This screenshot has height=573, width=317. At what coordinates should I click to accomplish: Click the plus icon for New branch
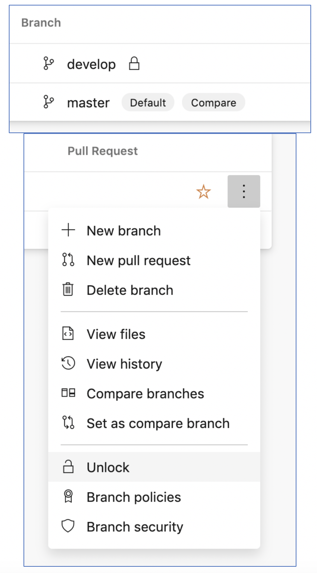pyautogui.click(x=68, y=230)
